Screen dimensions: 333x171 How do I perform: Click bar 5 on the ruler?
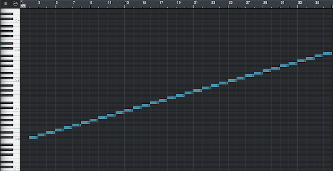[57, 2]
